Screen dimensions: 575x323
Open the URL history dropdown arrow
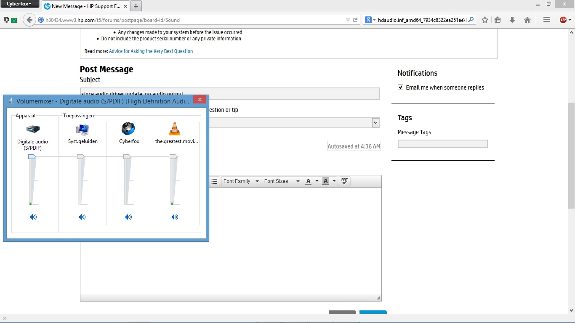click(348, 20)
